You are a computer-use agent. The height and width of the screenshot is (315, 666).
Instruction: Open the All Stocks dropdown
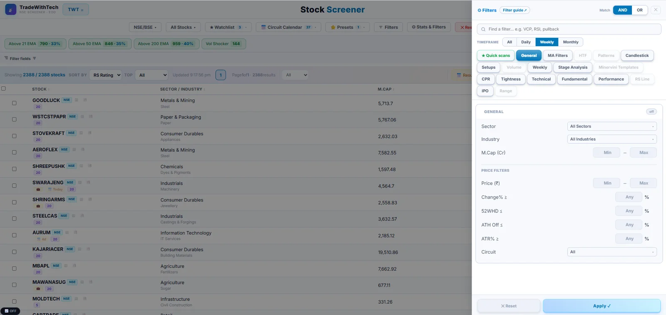pos(183,27)
